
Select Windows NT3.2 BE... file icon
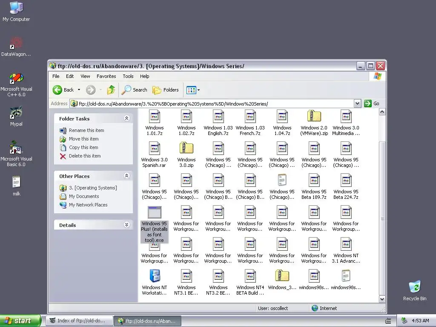coord(218,276)
